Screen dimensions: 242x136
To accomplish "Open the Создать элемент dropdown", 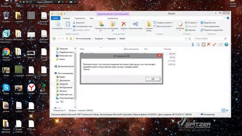I will pyautogui.click(x=163, y=23).
